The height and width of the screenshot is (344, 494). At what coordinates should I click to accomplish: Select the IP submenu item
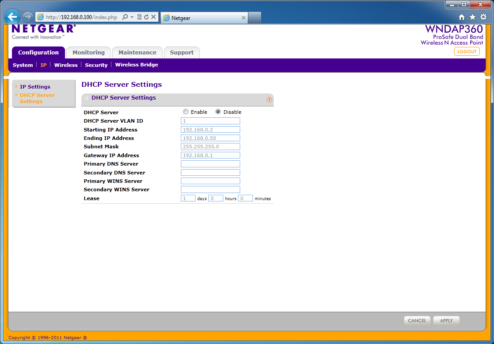coord(43,65)
